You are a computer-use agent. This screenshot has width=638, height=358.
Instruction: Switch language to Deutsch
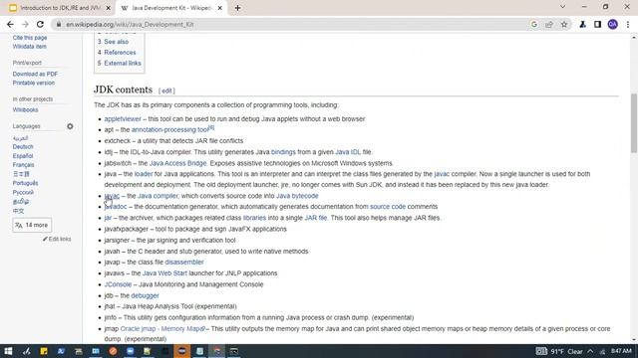tap(23, 147)
